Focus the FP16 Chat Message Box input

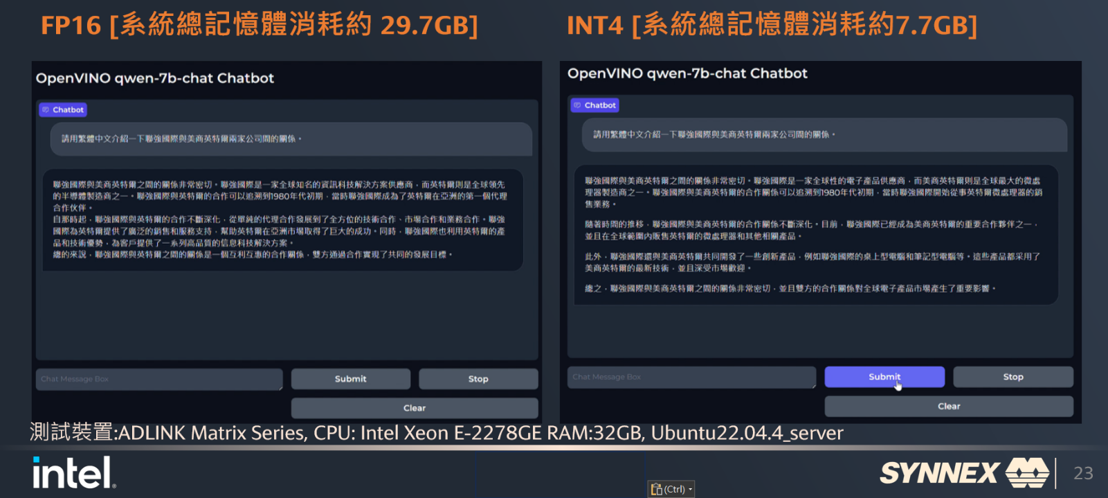159,380
